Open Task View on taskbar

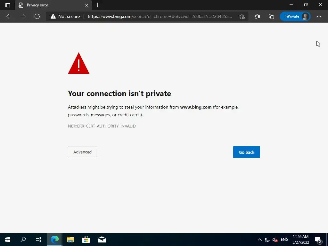[x=38, y=240]
